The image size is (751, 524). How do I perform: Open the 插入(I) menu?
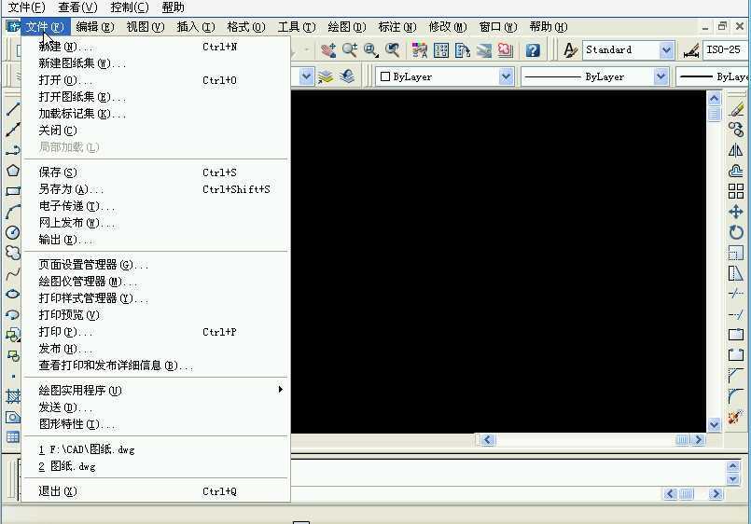196,27
